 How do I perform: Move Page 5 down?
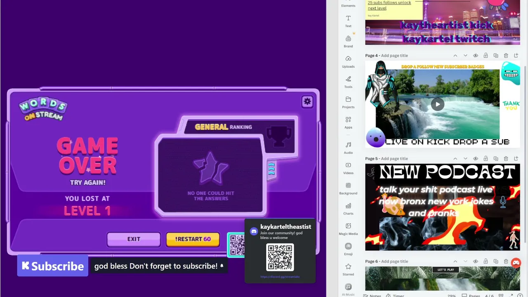pyautogui.click(x=465, y=159)
